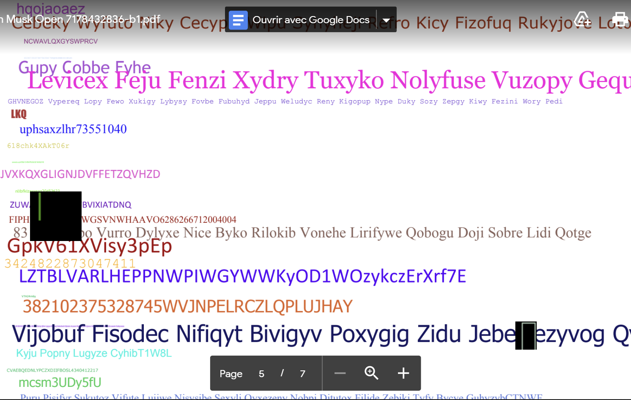Click the total page count 7
The image size is (631, 400).
click(302, 374)
